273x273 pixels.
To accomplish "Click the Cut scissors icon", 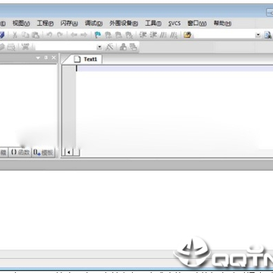I will coord(15,35).
